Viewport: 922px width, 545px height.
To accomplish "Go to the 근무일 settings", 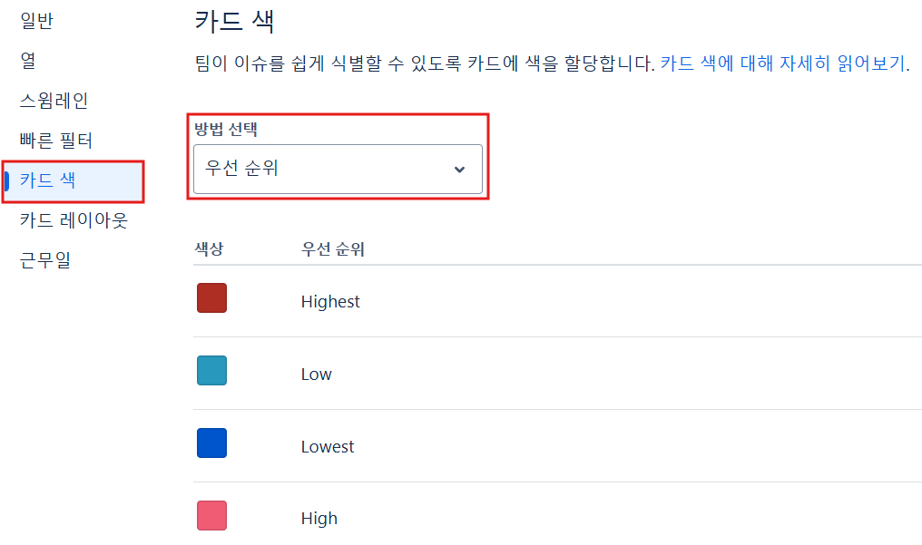I will point(45,259).
